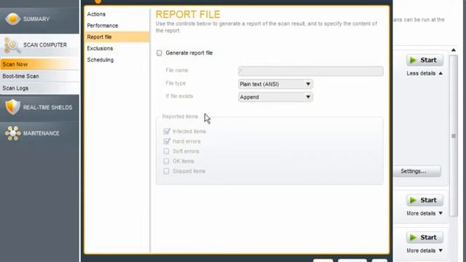Click the third Start scan button

click(x=424, y=237)
